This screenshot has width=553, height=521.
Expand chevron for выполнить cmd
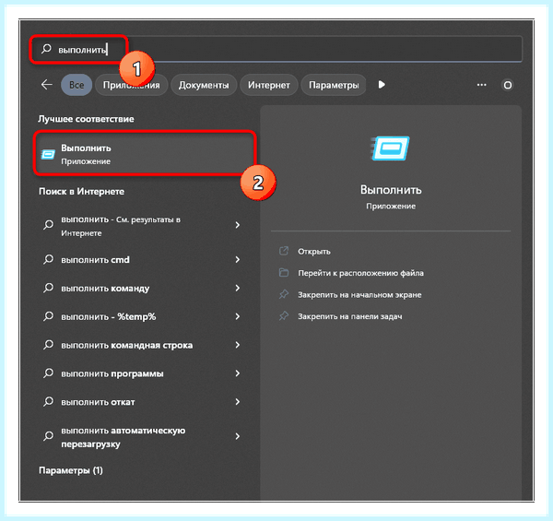(x=238, y=260)
